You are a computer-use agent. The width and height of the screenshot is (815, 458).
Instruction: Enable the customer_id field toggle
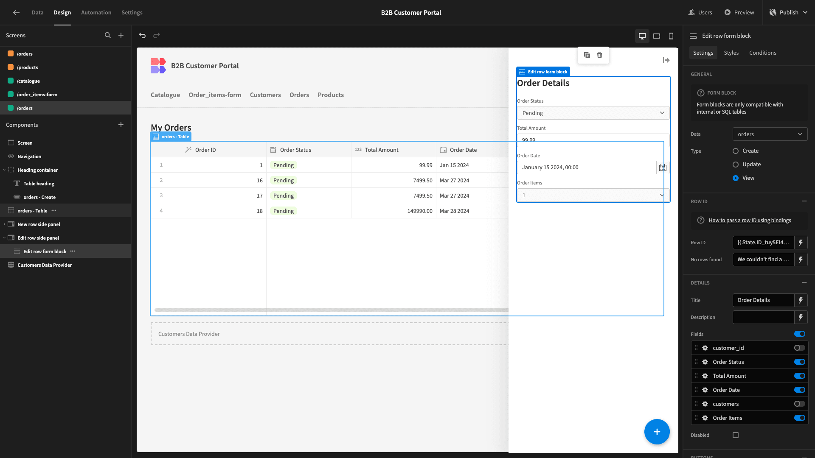tap(800, 348)
